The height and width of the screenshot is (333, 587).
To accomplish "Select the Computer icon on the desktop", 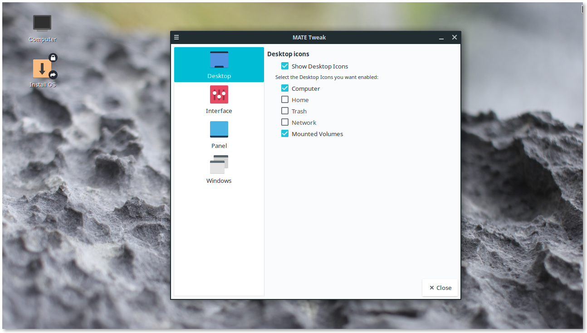I will (x=42, y=28).
